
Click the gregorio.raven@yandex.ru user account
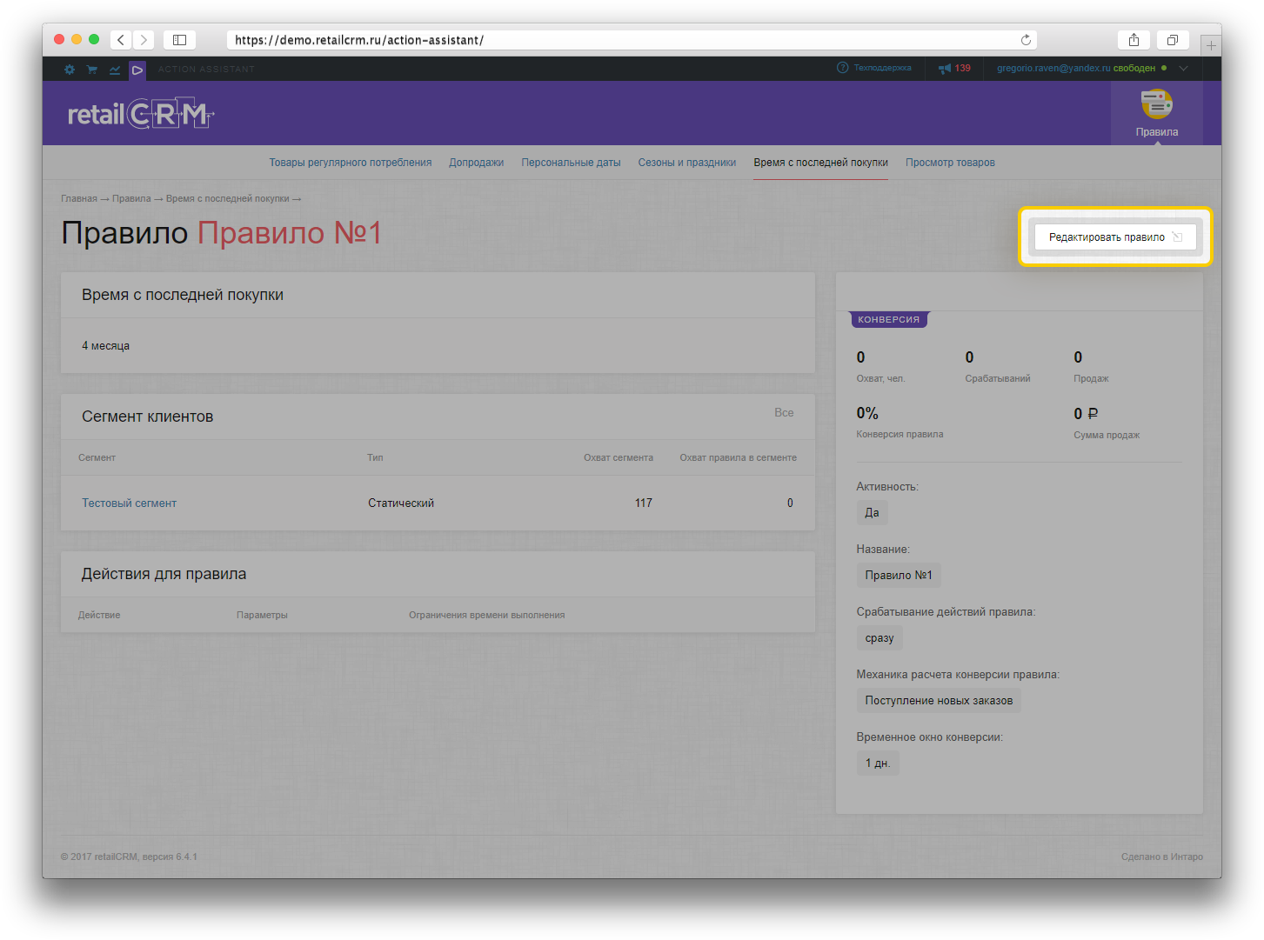[1053, 68]
